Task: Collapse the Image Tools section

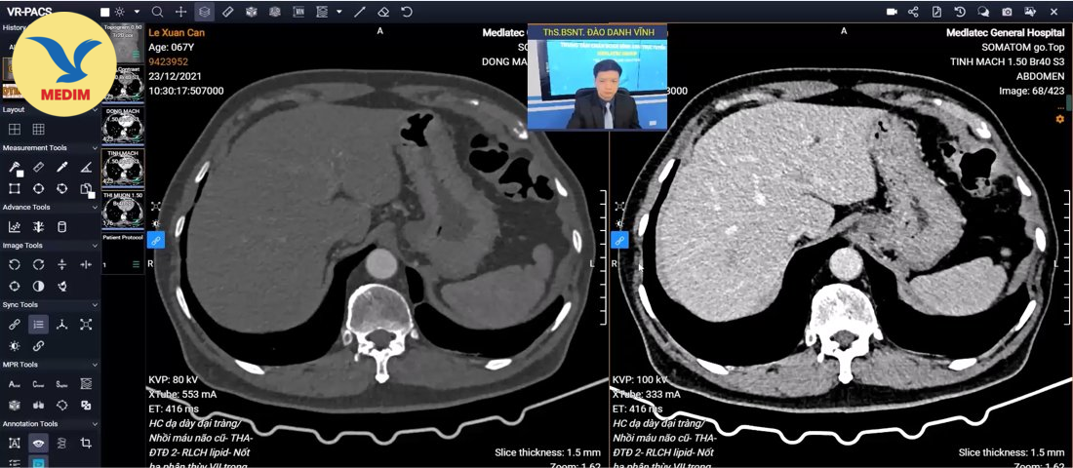Action: (95, 245)
